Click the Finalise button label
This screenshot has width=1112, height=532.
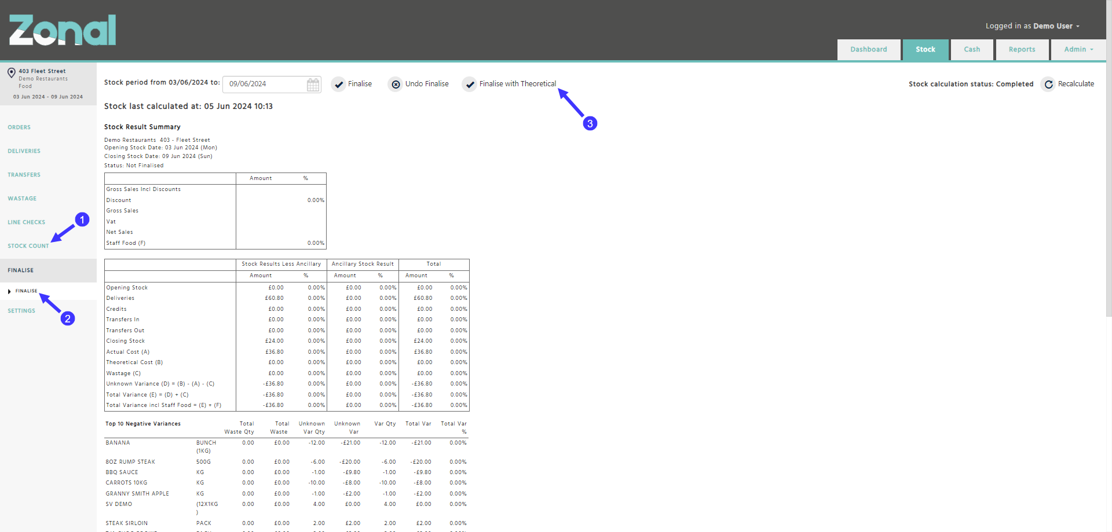coord(360,84)
